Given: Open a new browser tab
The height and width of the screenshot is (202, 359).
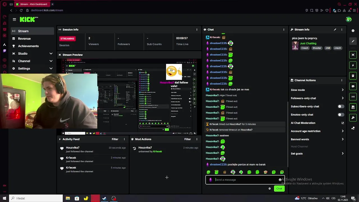Looking at the screenshot, I should coord(52,4).
